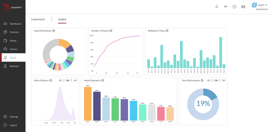Click the tallest 4 PM rebalance bar
The width and height of the screenshot is (272, 132).
(221, 53)
